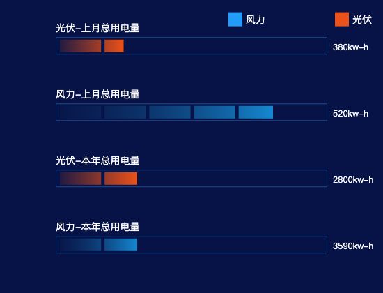Screen dimensions: 383x293
Task: Click the darkest first segment of 风力-上月 bar
Action: click(80, 112)
